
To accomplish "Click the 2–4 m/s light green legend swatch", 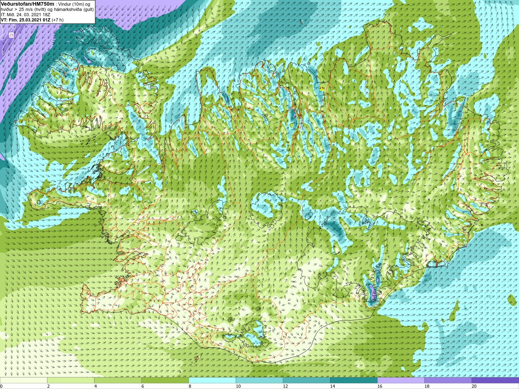I will (x=71, y=380).
